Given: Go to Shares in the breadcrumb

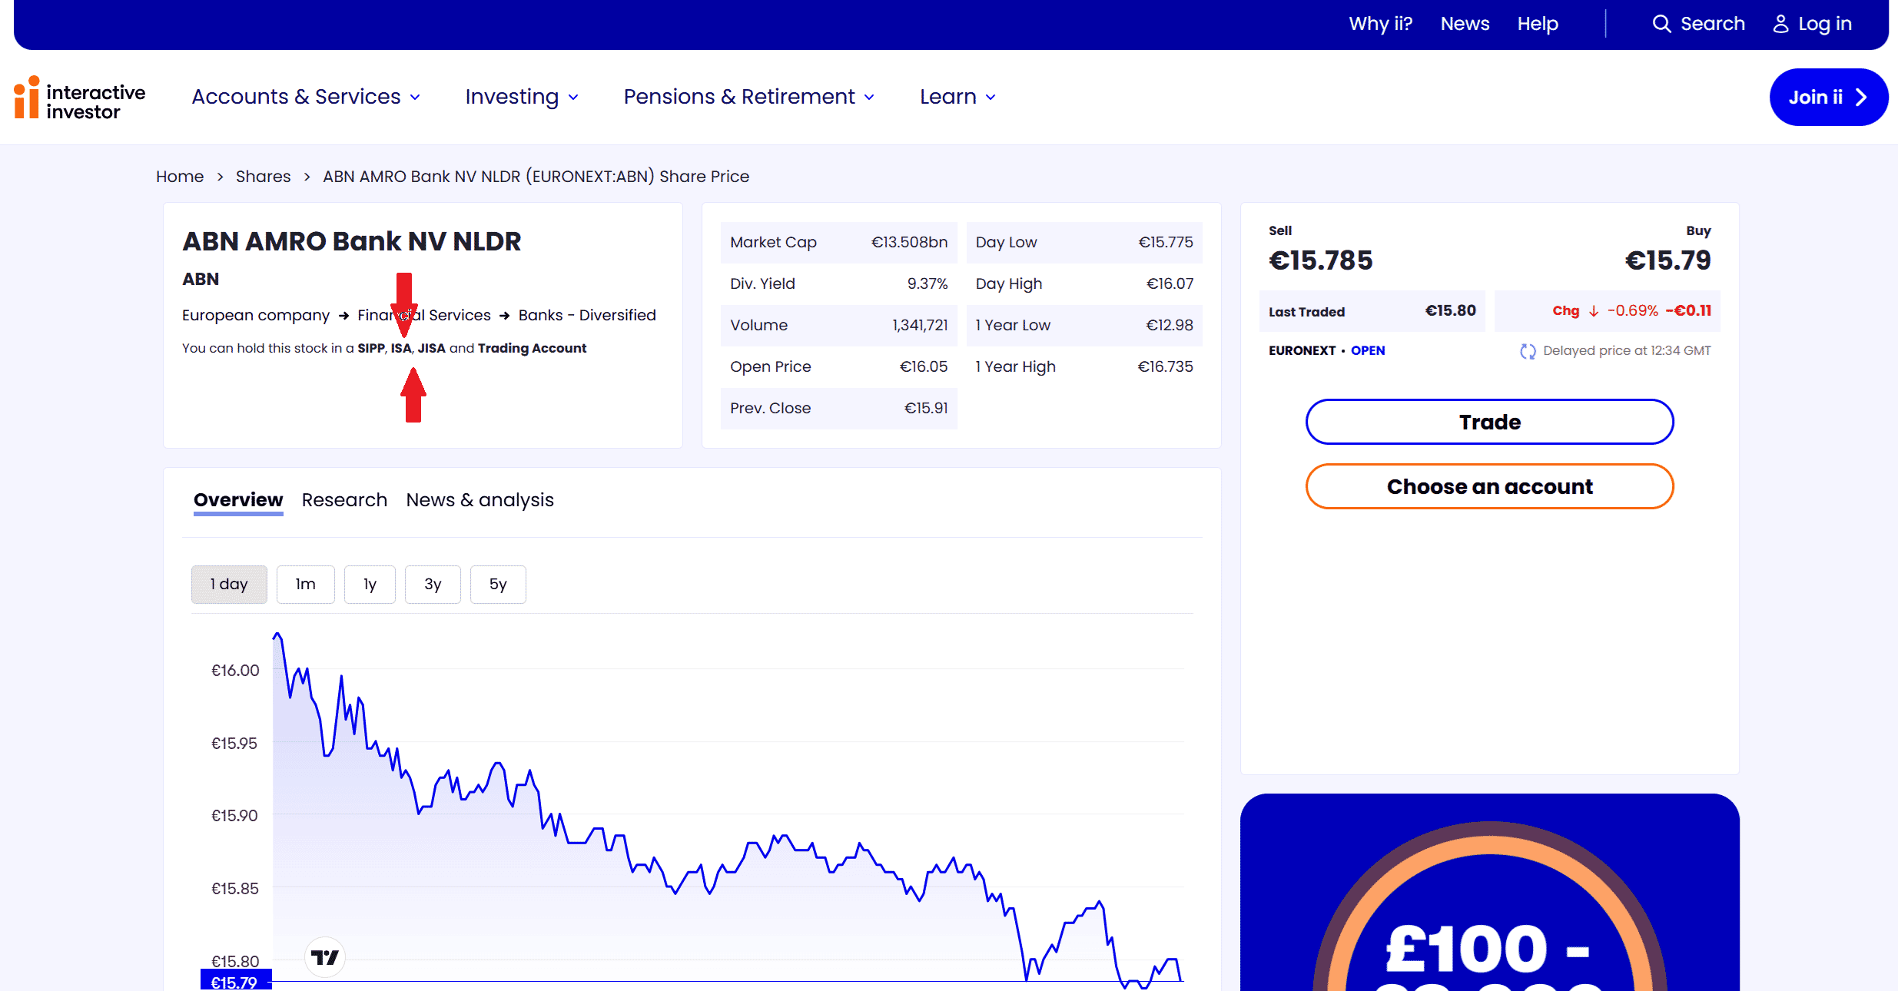Looking at the screenshot, I should tap(263, 177).
